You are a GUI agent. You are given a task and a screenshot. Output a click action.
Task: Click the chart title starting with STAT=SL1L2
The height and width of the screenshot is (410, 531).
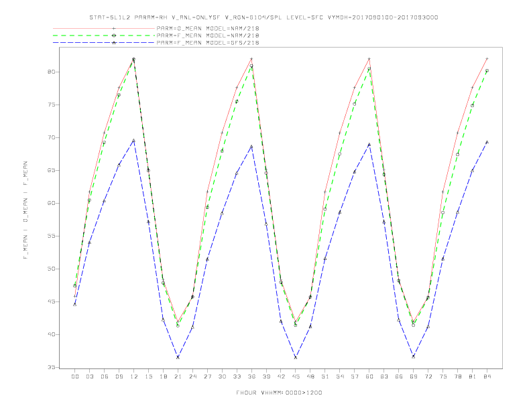pos(263,17)
